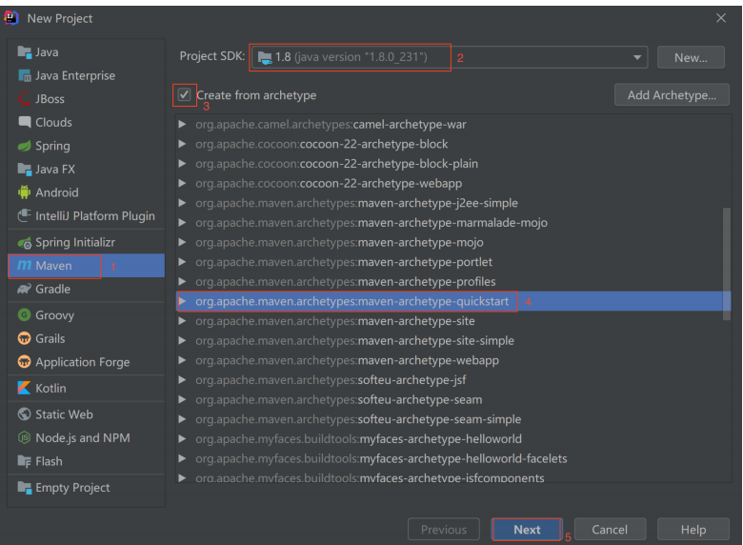Click the Next button

pyautogui.click(x=527, y=530)
